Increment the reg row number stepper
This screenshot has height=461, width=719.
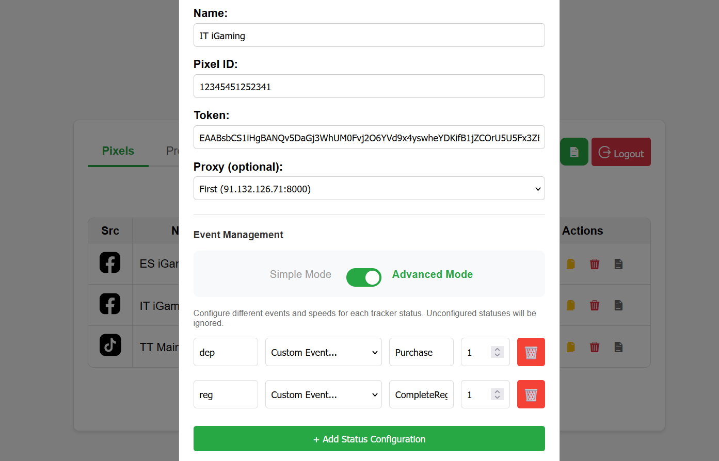497,391
